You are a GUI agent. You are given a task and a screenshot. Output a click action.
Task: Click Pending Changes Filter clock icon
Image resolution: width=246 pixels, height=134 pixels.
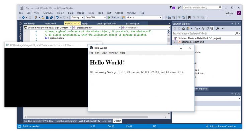coord(196,28)
